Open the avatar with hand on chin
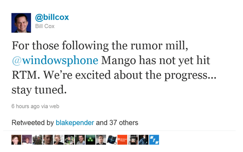 58,140
